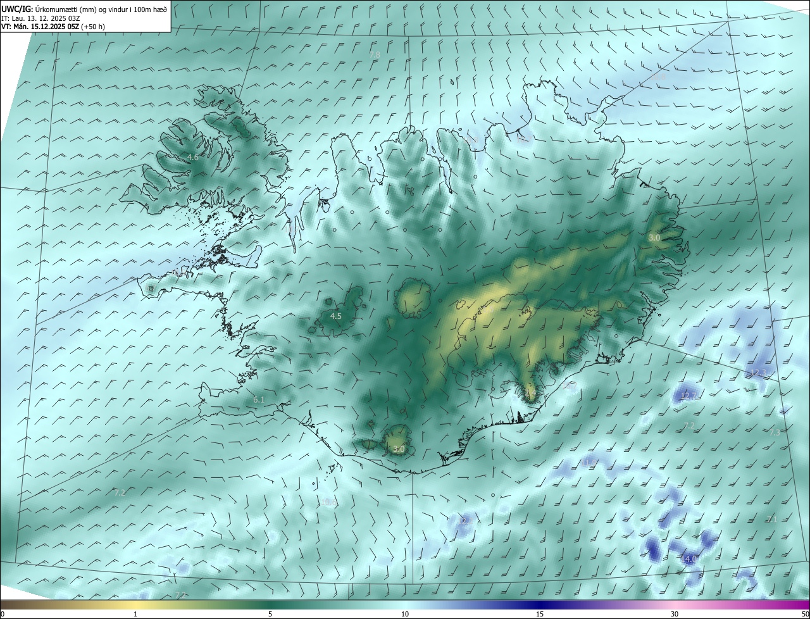Click the initial time line 'IT: Lau. 13. 12. 2025 03Z'
The height and width of the screenshot is (619, 810).
[41, 18]
